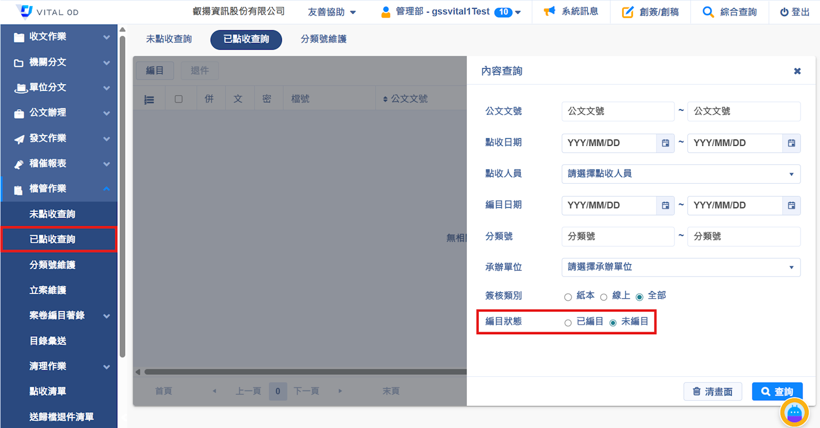Open 分類號維護 in the sidebar
820x428 pixels.
52,265
